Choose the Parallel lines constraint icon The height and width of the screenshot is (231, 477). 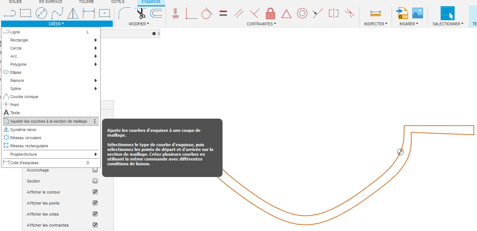[239, 14]
